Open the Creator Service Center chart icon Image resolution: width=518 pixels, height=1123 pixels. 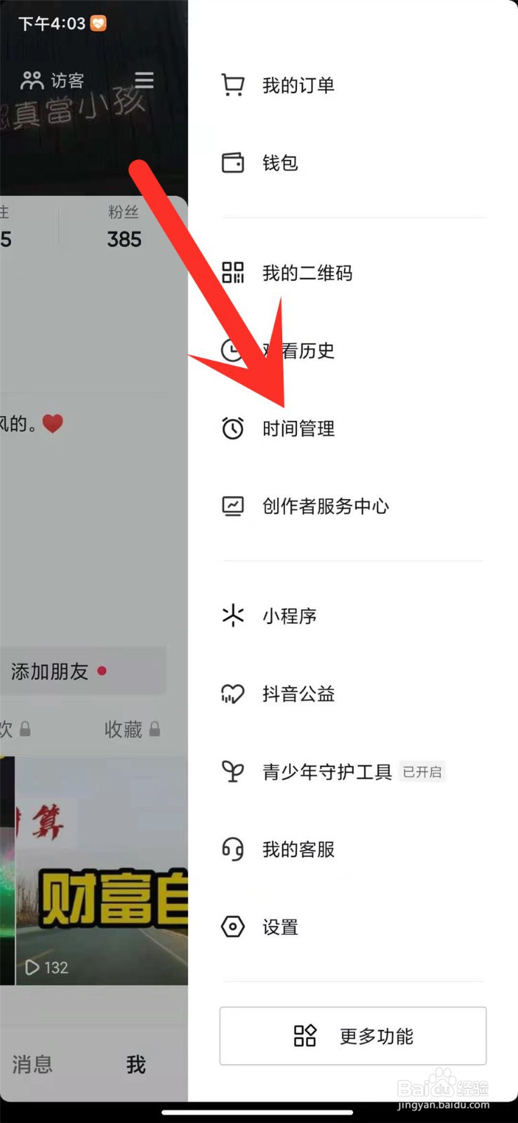click(232, 505)
